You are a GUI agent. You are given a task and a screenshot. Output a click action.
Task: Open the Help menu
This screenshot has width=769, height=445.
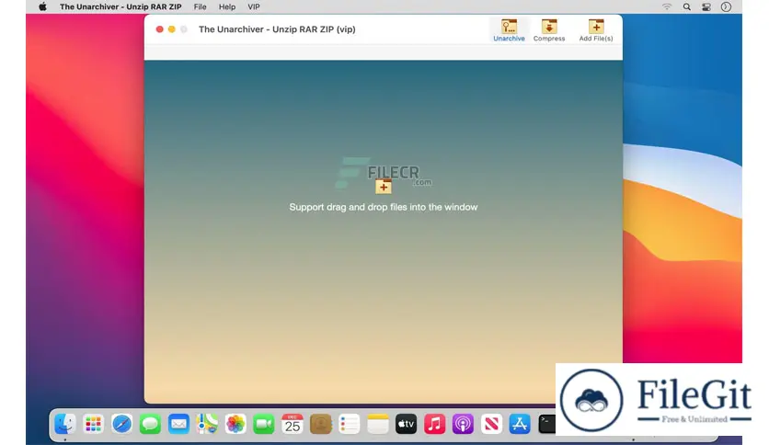tap(227, 6)
